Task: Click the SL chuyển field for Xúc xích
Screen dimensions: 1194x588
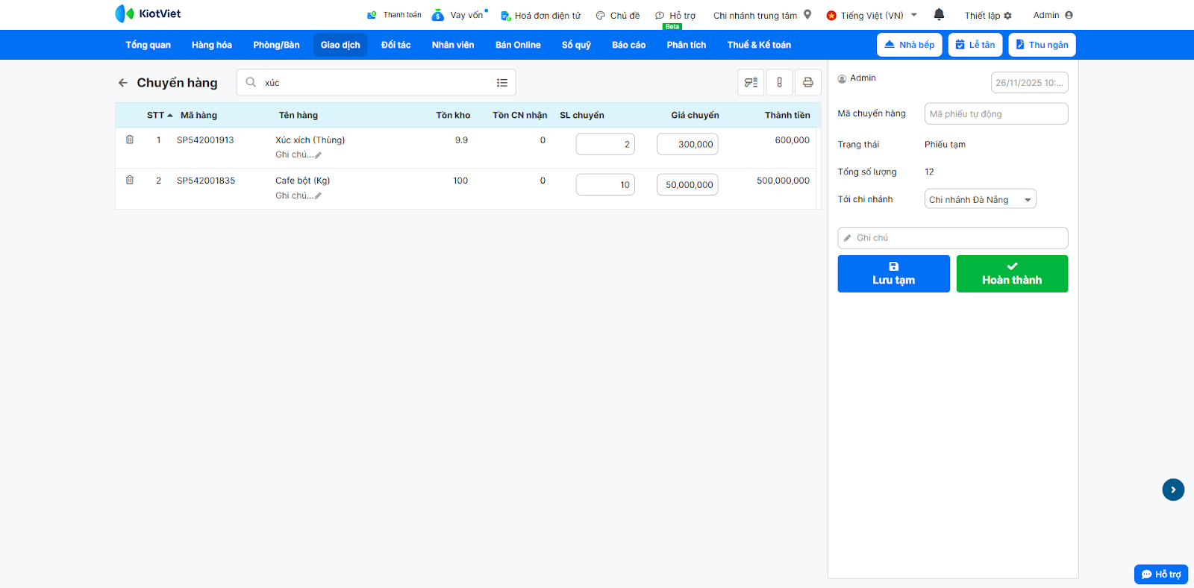Action: point(605,144)
